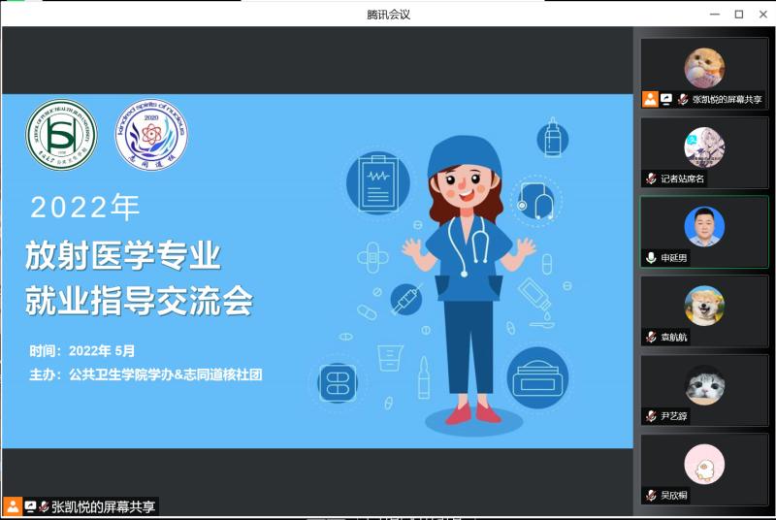Select 袁航航's dog avatar tile
Screen dimensions: 776x520
(704, 306)
